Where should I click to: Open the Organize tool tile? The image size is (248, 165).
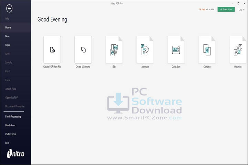[238, 49]
